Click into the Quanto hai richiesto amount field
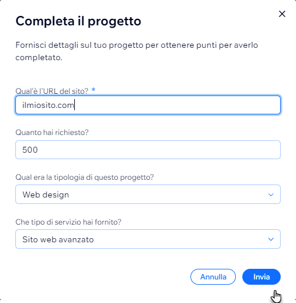Image resolution: width=296 pixels, height=303 pixels. coord(148,150)
